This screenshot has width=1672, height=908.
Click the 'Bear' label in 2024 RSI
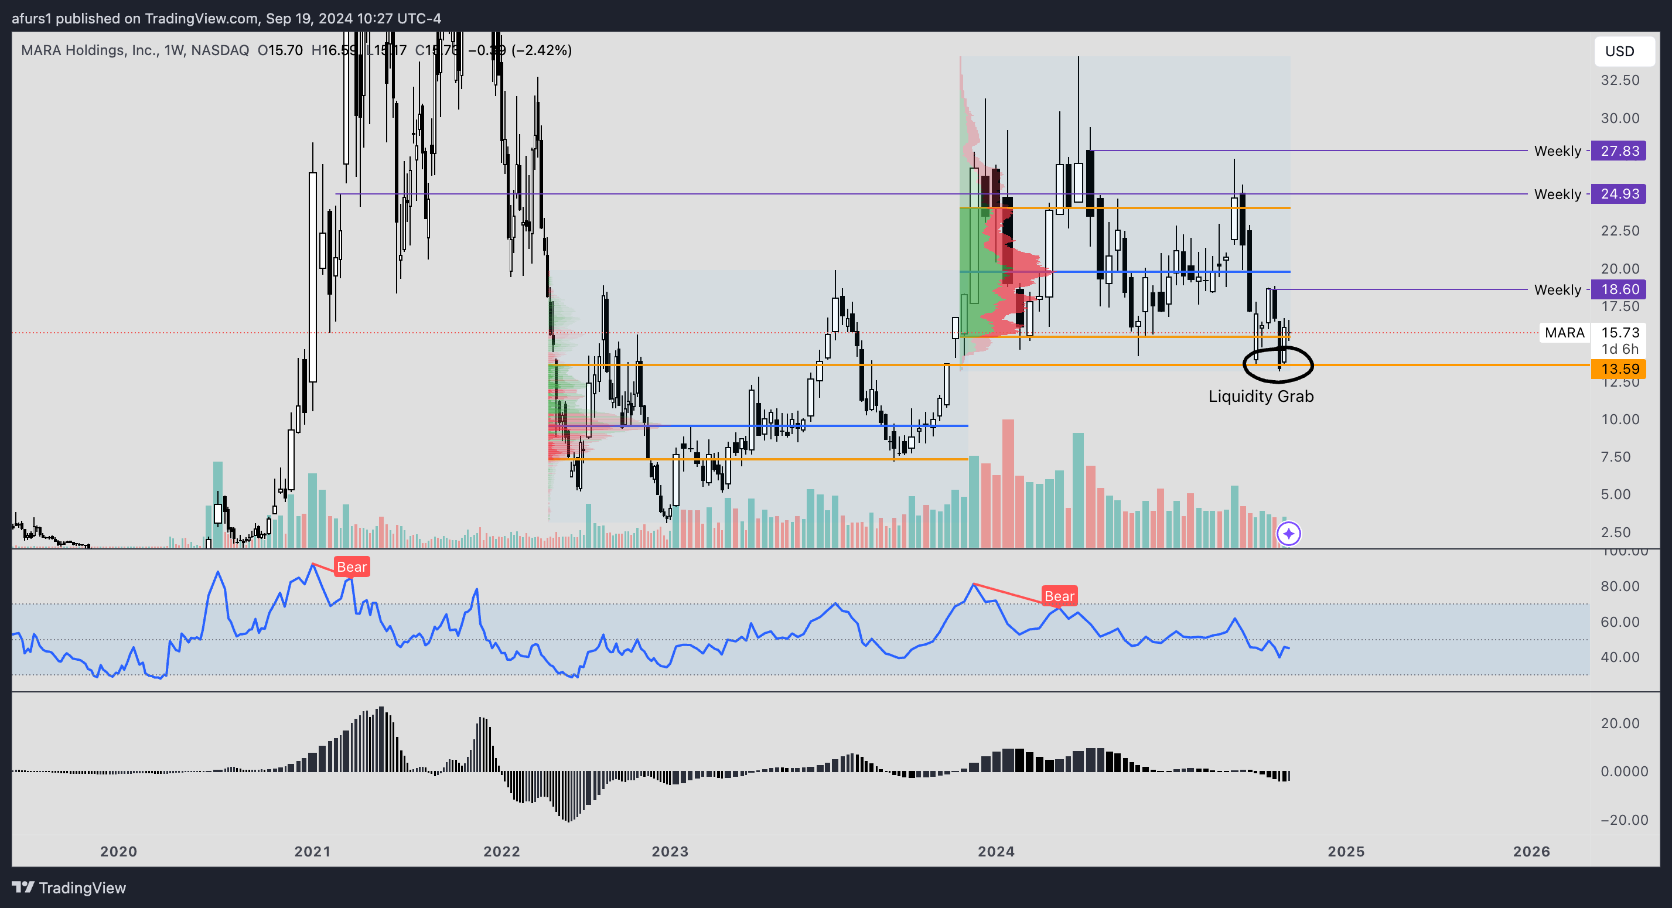point(1059,596)
